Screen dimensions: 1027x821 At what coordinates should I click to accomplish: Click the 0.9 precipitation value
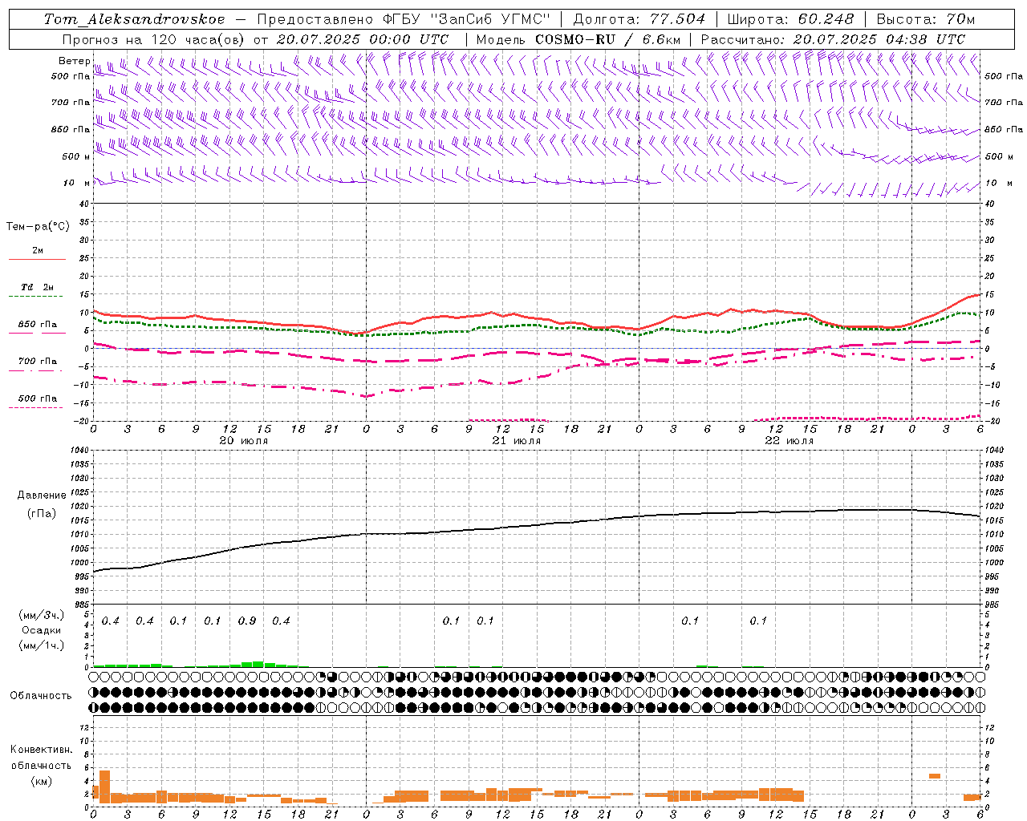(x=247, y=621)
